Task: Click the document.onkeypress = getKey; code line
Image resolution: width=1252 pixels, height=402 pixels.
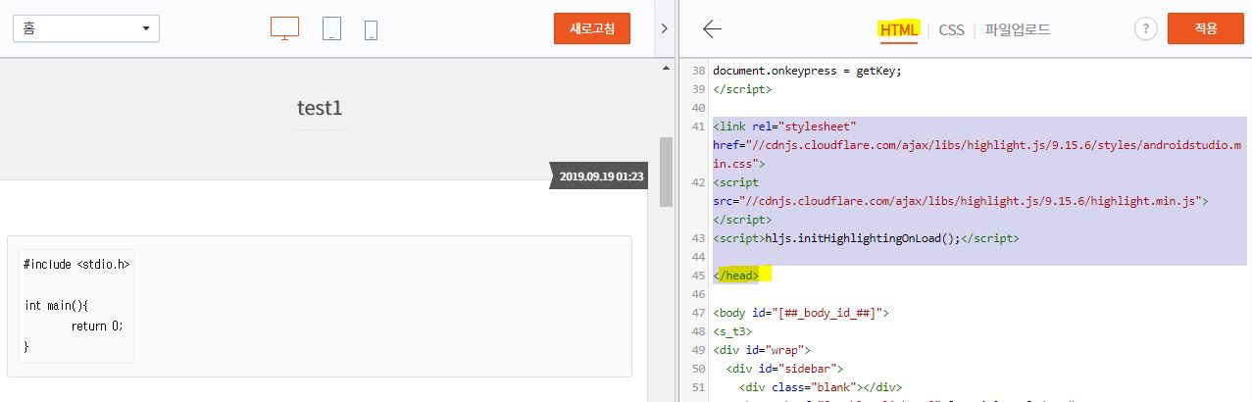Action: pos(807,71)
